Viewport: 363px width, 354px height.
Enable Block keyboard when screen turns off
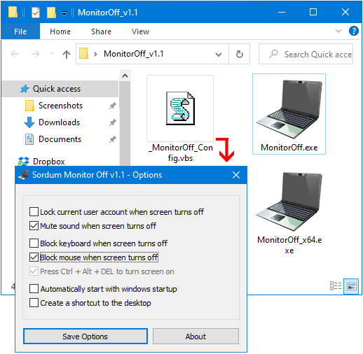(34, 243)
